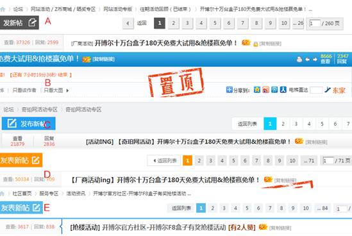Screen dimensions: 352x236
Task: Click the page number field before '/ 260 页'
Action: 315,23
